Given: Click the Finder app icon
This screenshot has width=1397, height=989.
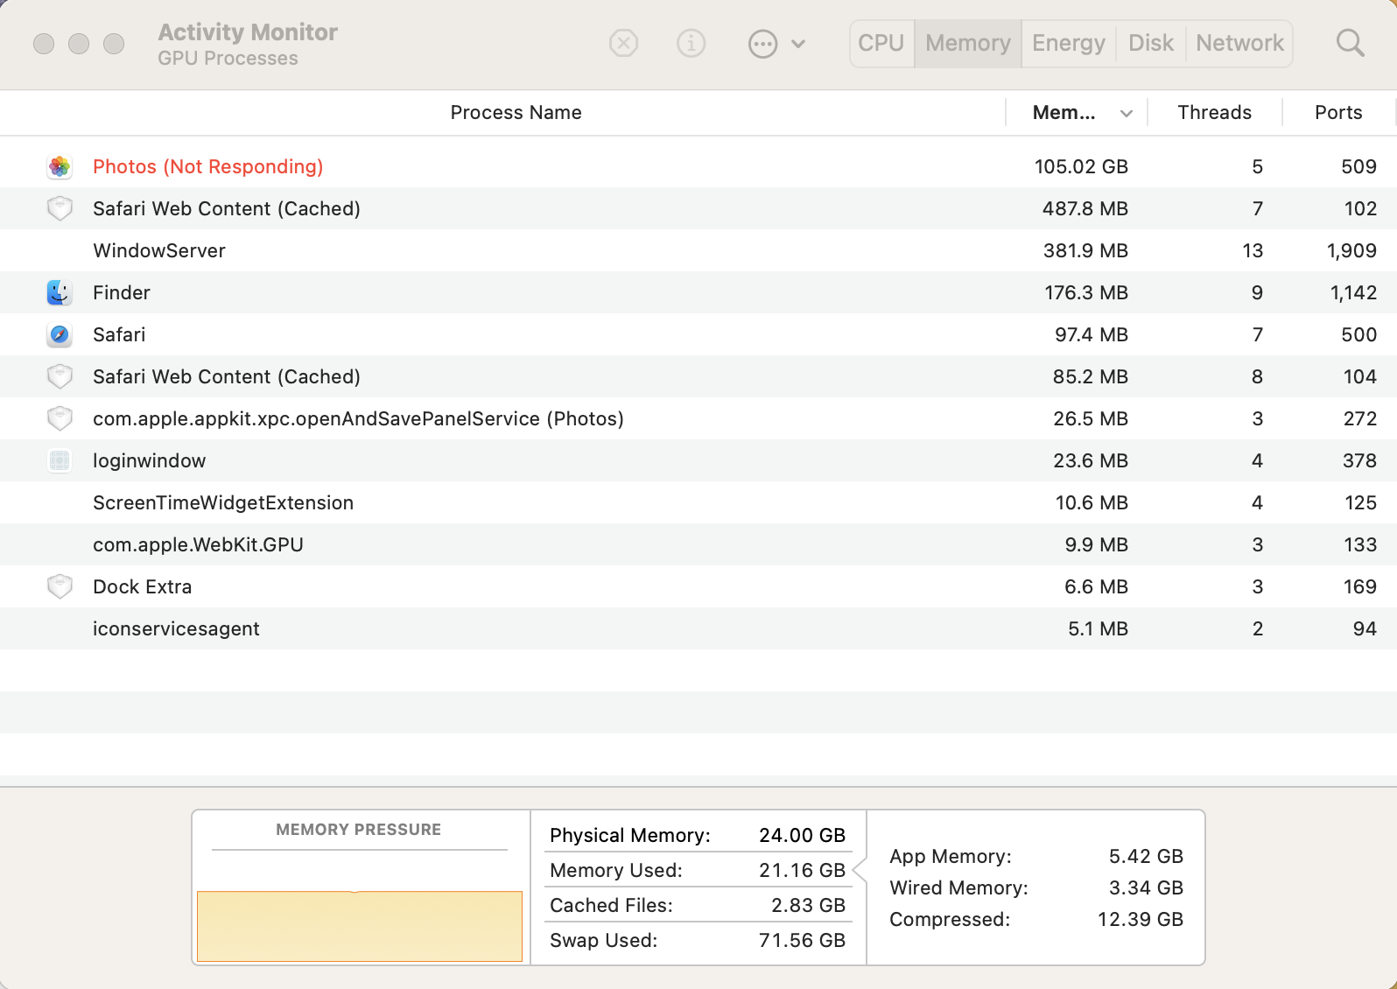Looking at the screenshot, I should [x=60, y=292].
